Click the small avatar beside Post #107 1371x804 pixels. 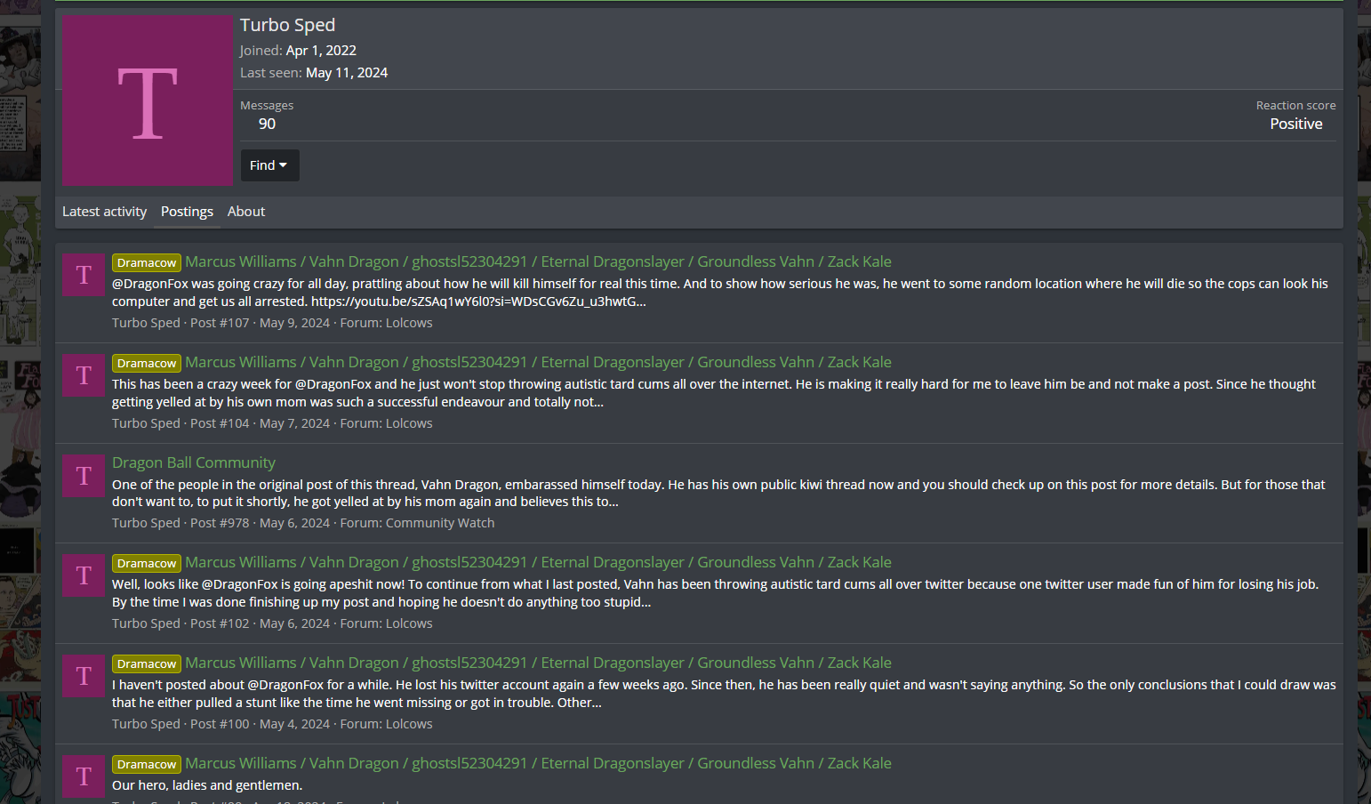84,275
